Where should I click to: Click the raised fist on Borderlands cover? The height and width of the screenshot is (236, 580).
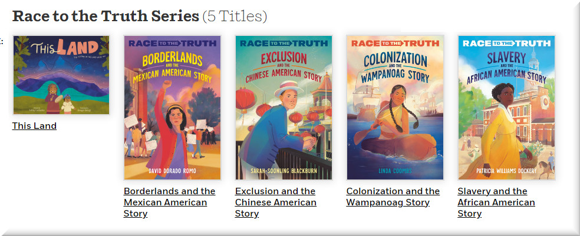click(x=167, y=85)
